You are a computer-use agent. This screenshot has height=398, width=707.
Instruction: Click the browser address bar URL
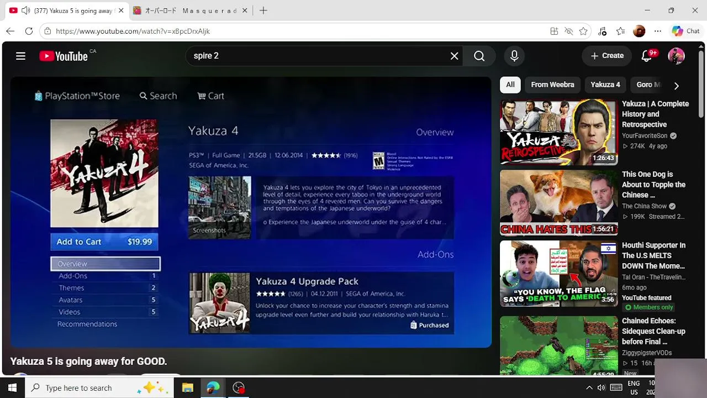click(x=133, y=31)
